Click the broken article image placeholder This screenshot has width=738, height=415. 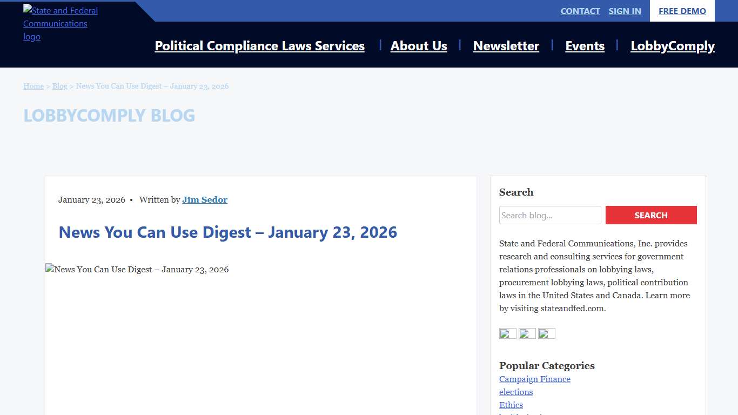tap(137, 269)
